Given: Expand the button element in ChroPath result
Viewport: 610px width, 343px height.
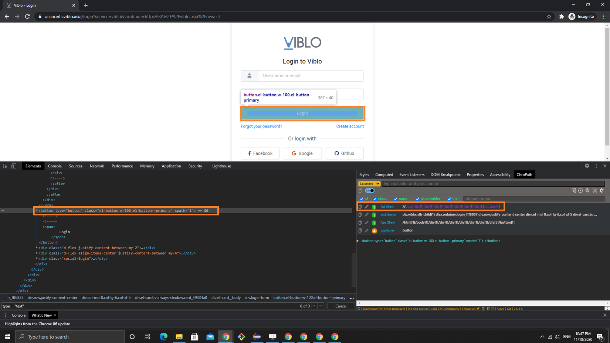Looking at the screenshot, I should [x=358, y=241].
